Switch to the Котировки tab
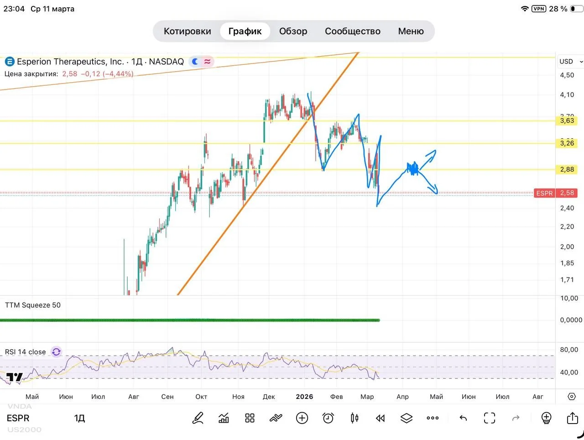The width and height of the screenshot is (584, 440). tap(188, 31)
